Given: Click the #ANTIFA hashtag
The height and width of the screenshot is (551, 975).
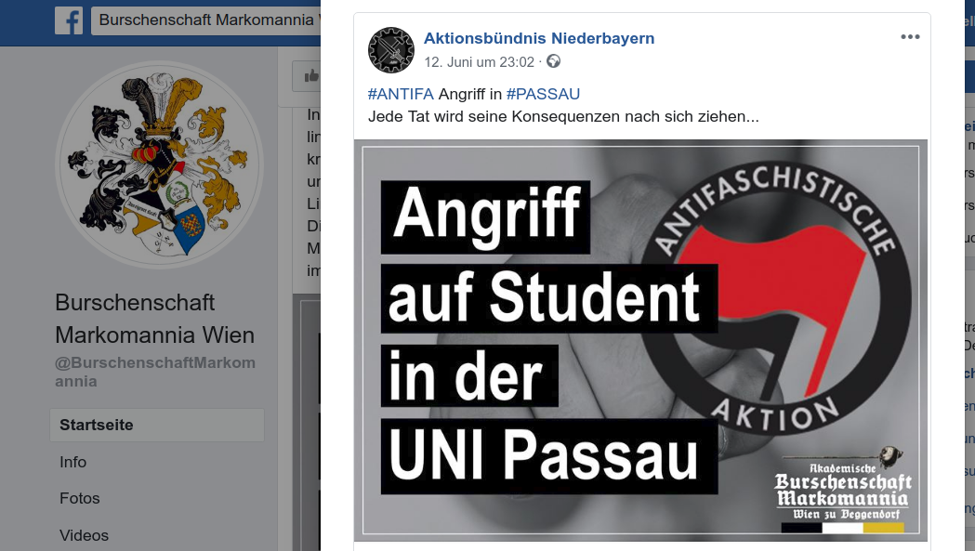Looking at the screenshot, I should pyautogui.click(x=401, y=94).
